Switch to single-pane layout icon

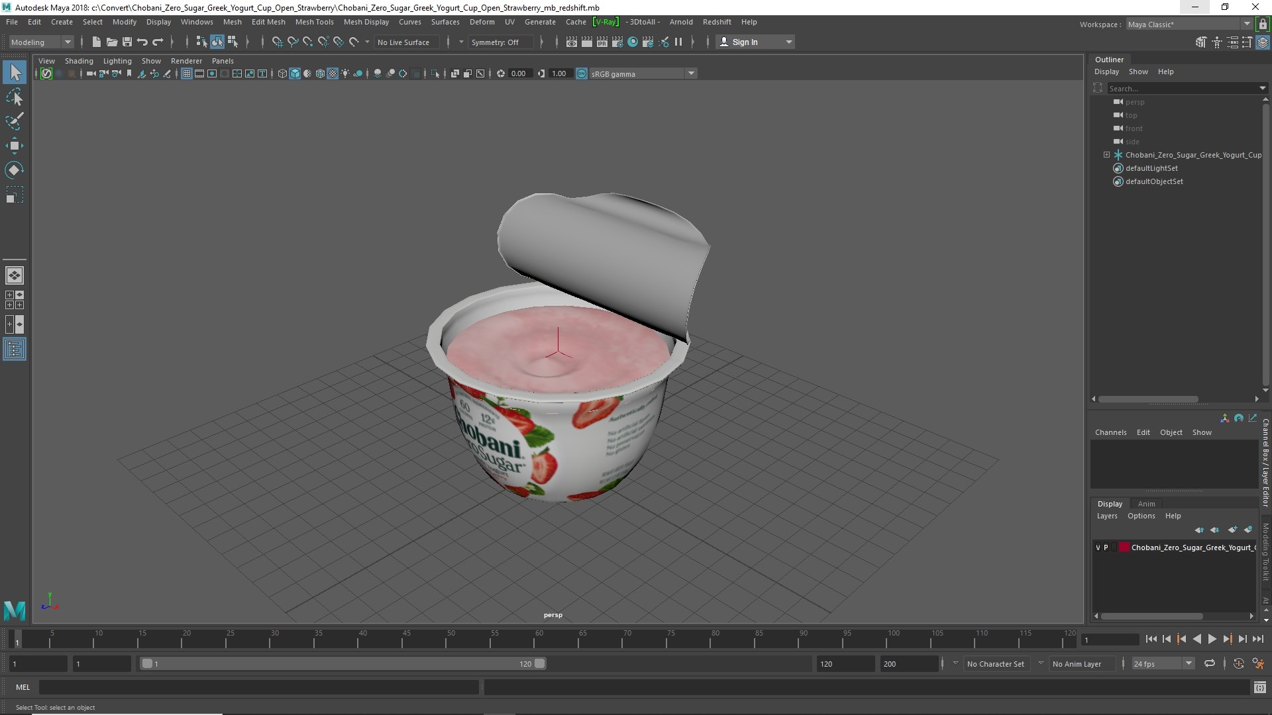(x=15, y=275)
